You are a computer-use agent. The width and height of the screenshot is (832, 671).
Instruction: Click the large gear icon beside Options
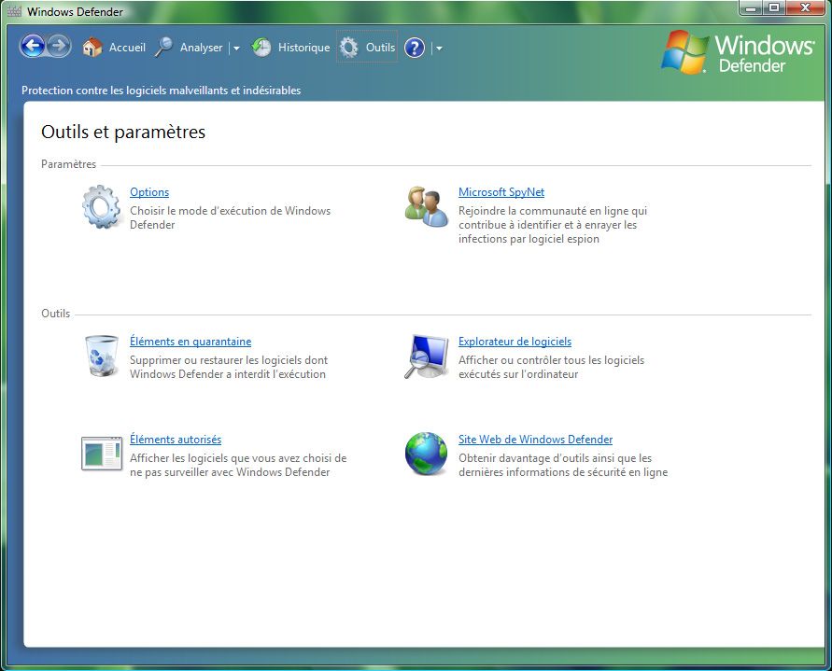click(101, 207)
